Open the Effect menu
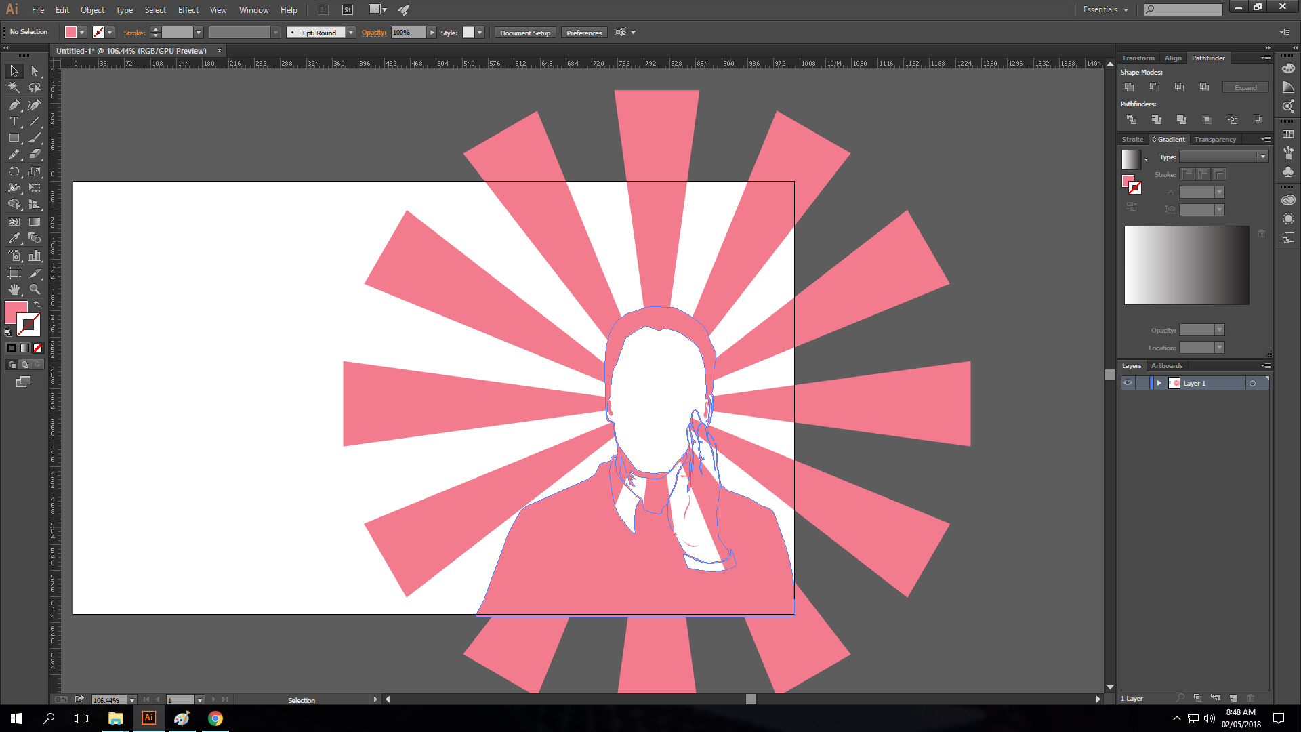Image resolution: width=1301 pixels, height=732 pixels. (188, 10)
